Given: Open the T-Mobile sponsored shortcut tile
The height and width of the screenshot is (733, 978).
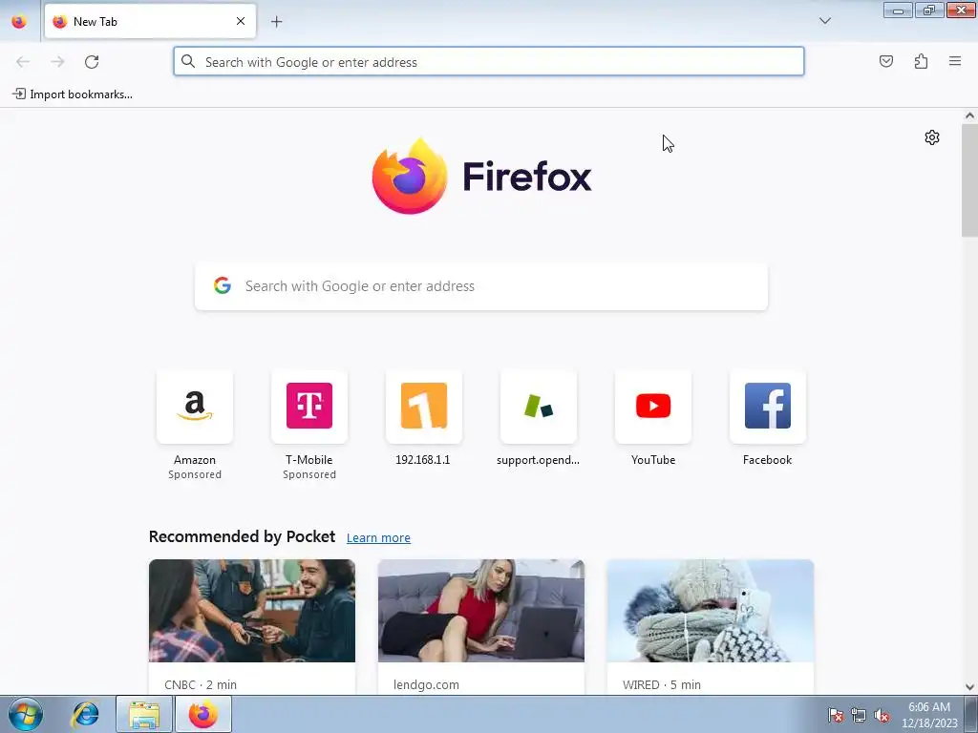Looking at the screenshot, I should [309, 407].
